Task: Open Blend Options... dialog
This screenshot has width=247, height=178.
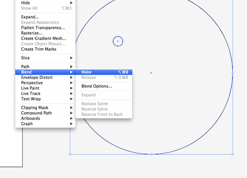Action: 97,87
